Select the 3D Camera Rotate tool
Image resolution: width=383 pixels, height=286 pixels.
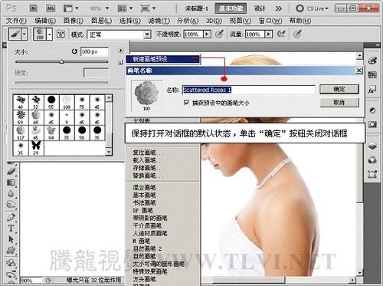pos(11,274)
